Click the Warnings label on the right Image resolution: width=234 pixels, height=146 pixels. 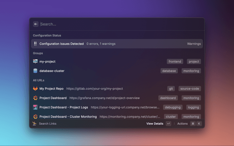click(194, 44)
